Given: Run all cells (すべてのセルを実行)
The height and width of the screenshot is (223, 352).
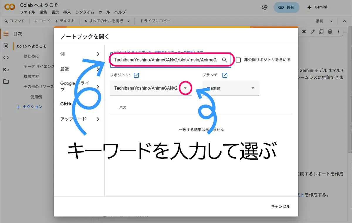Looking at the screenshot, I should 104,21.
